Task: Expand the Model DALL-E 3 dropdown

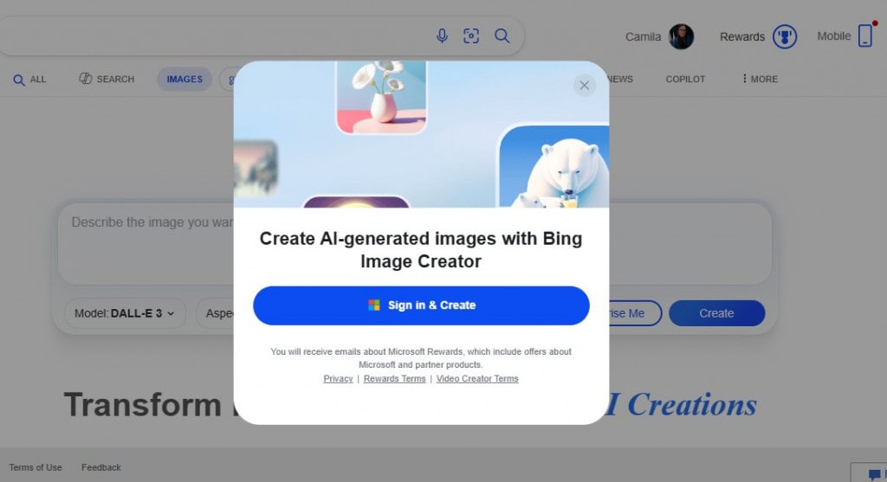Action: 125,313
